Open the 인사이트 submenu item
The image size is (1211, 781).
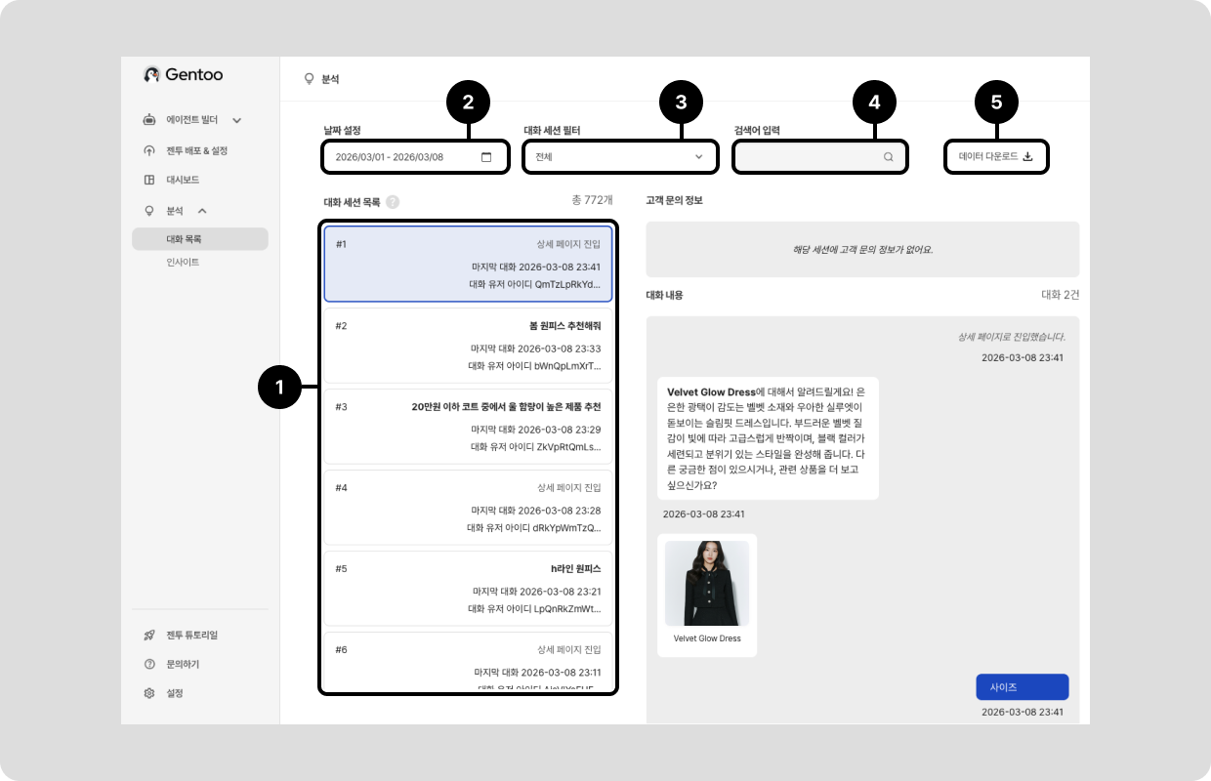(x=183, y=263)
